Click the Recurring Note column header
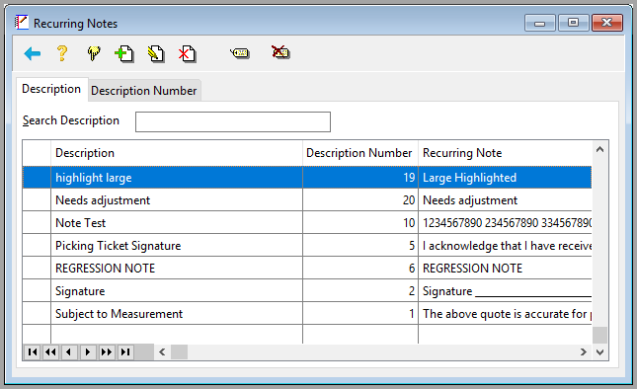Screen dimensions: 637x389 505,153
